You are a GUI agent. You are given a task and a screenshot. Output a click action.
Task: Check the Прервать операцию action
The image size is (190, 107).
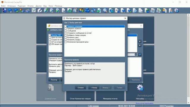pos(66,26)
